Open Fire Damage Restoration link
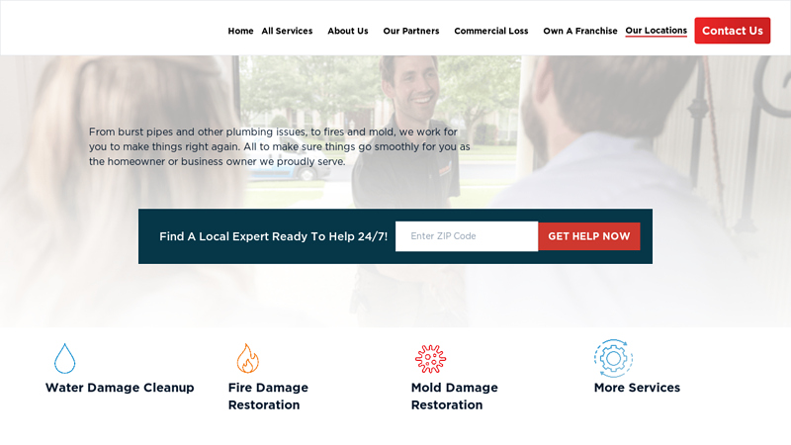The image size is (791, 445). pyautogui.click(x=268, y=397)
